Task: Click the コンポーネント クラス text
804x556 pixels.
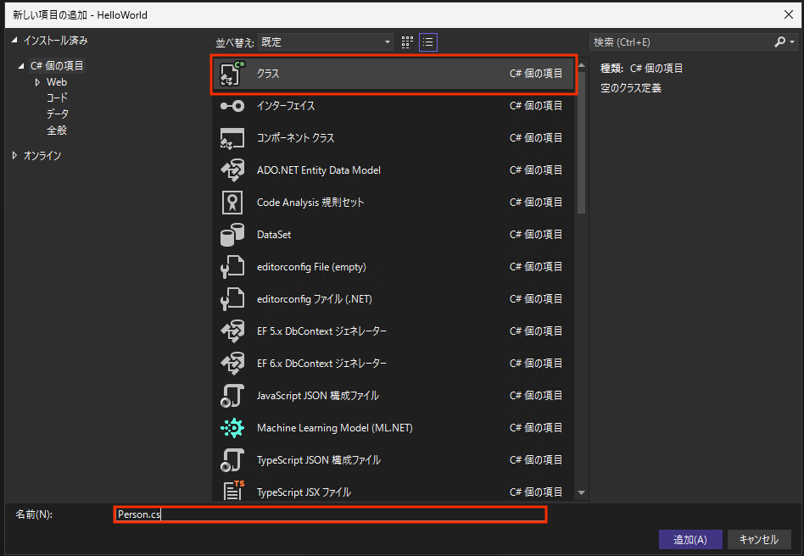Action: click(295, 138)
